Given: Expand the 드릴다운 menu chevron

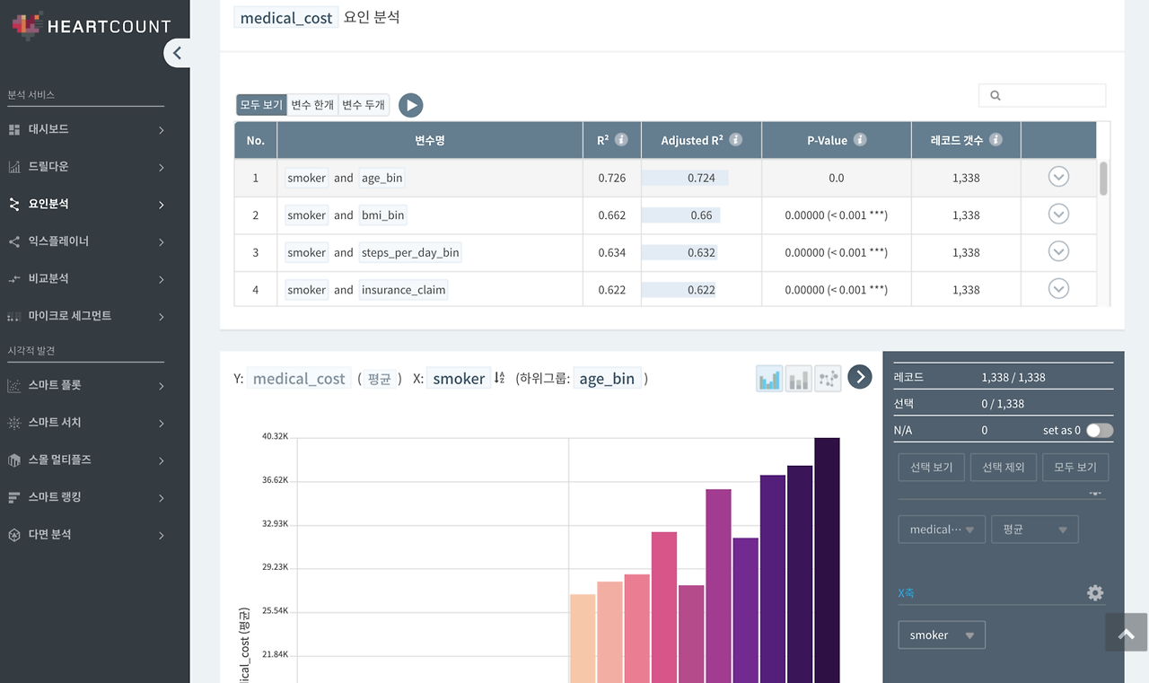Looking at the screenshot, I should pyautogui.click(x=162, y=168).
